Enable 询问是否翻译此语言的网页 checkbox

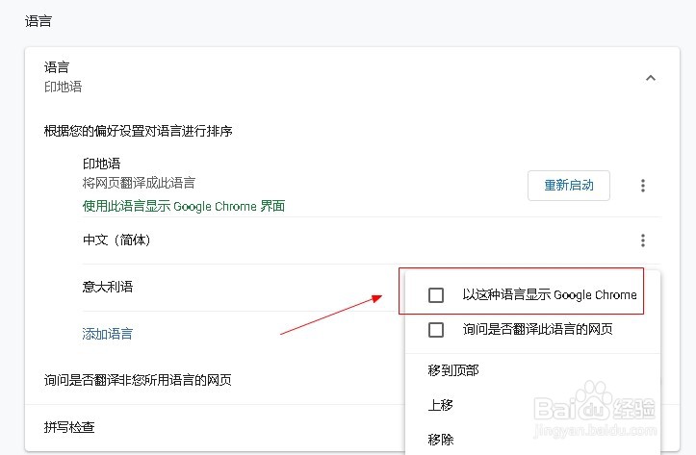436,330
